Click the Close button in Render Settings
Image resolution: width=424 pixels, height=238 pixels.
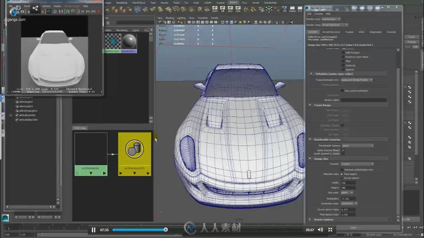[353, 227]
